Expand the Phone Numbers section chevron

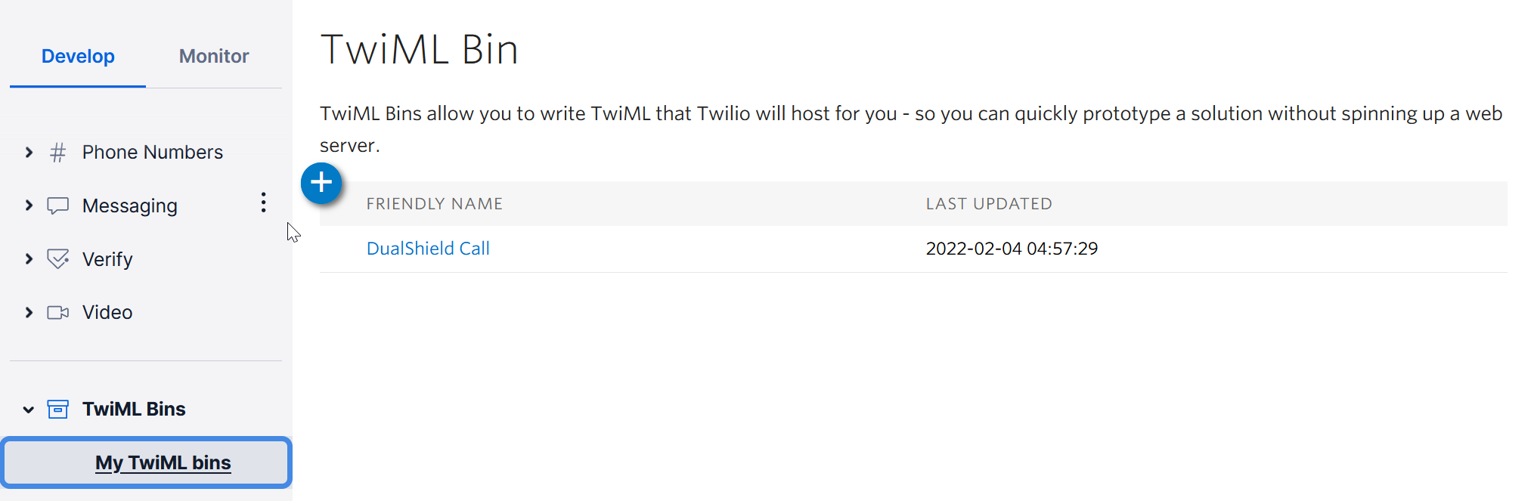(x=29, y=153)
